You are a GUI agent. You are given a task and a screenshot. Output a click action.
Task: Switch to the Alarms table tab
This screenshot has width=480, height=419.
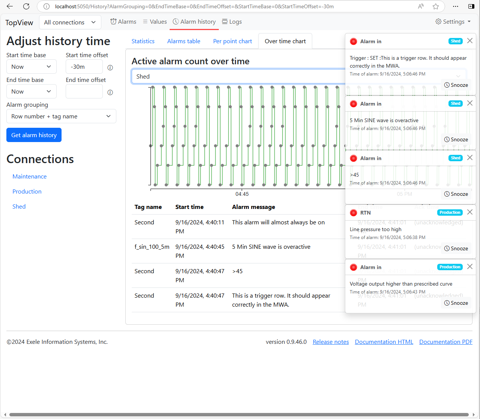pos(184,41)
